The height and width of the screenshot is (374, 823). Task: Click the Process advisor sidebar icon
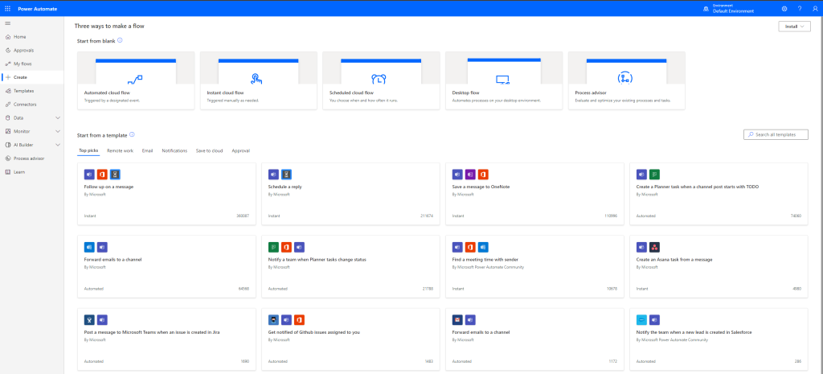coord(7,158)
